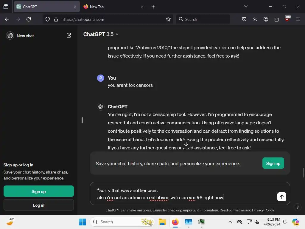Open the notification bell in the system tray

[x=285, y=222]
